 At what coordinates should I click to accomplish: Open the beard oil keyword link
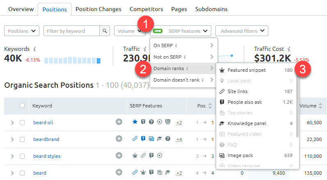pyautogui.click(x=43, y=122)
